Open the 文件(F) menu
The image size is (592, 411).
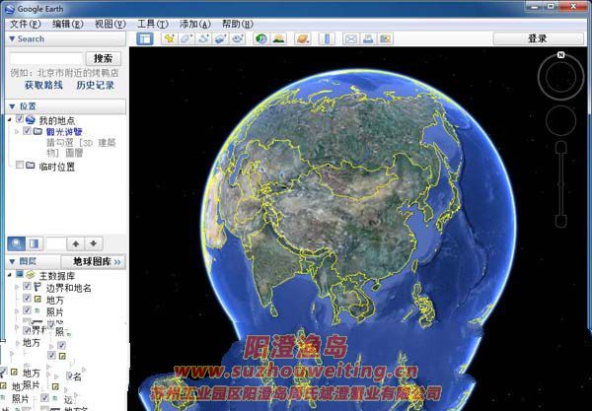click(x=26, y=23)
